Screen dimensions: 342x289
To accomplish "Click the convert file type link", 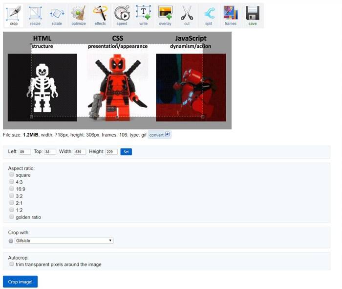I will (159, 135).
